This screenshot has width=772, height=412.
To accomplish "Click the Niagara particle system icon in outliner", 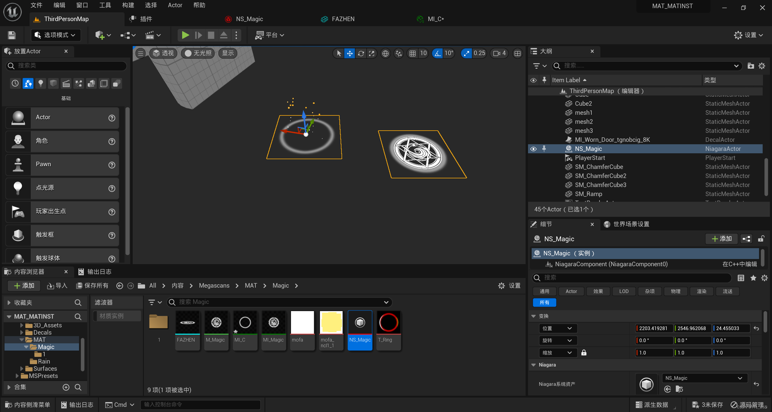I will click(x=568, y=148).
